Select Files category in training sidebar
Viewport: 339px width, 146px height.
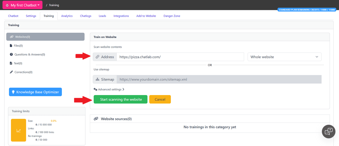click(x=18, y=46)
